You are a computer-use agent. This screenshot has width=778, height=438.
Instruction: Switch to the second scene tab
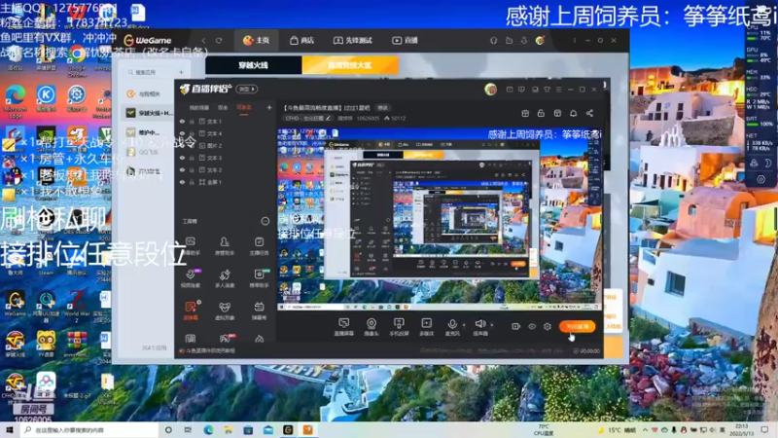(x=223, y=107)
